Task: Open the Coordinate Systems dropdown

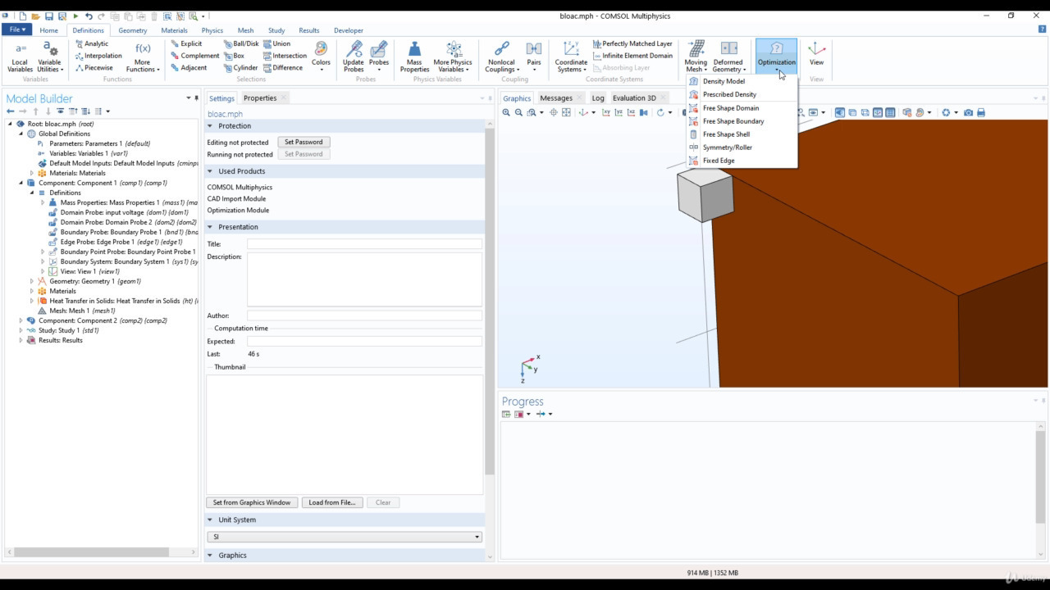Action: (571, 57)
